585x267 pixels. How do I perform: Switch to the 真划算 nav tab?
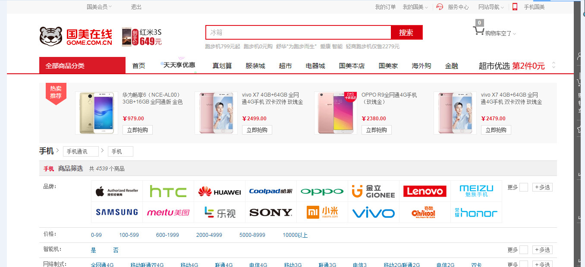[x=222, y=66]
